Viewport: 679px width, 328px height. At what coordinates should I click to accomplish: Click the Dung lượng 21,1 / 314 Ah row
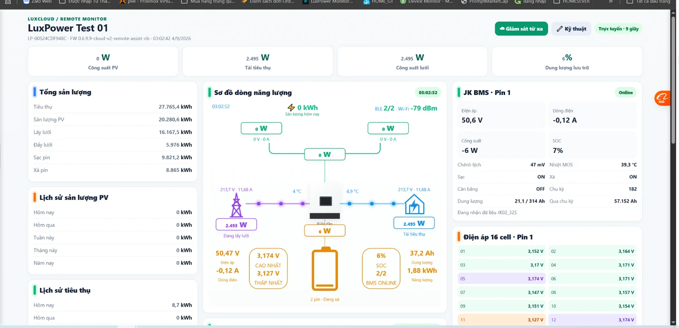(501, 201)
